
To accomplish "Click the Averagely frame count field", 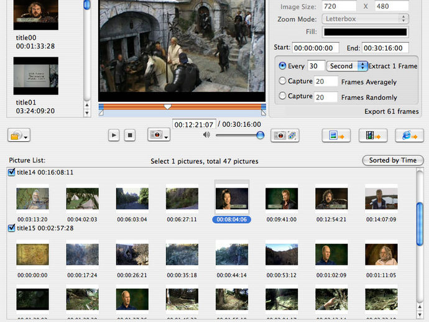I will 326,81.
